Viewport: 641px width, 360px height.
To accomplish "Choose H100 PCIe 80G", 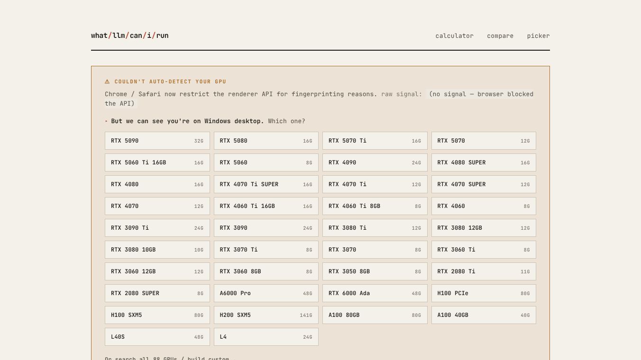I will click(484, 293).
